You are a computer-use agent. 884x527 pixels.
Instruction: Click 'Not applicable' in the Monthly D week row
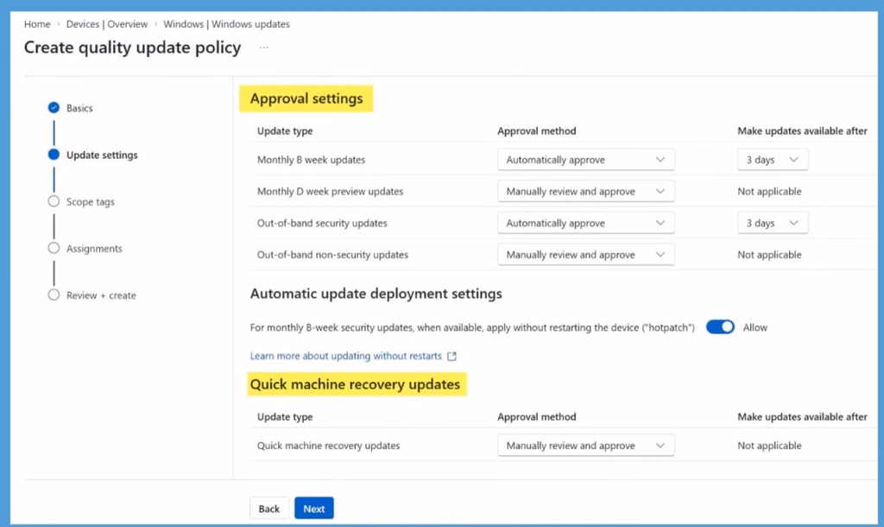769,191
